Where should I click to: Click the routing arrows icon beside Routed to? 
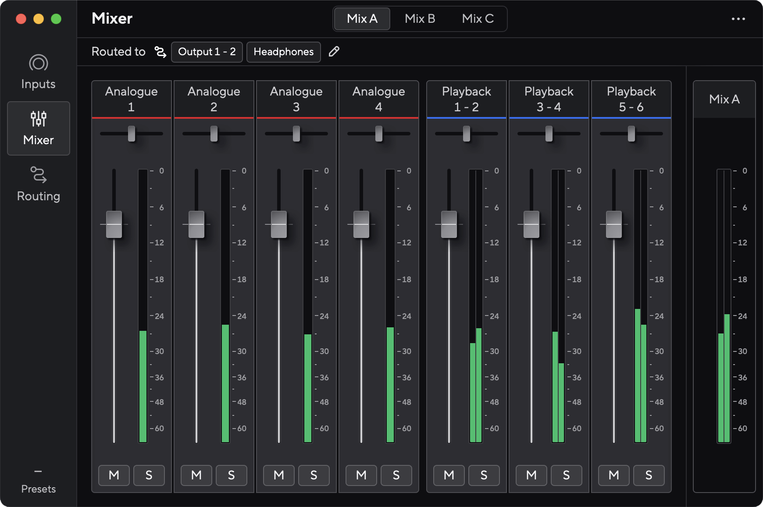click(x=160, y=52)
